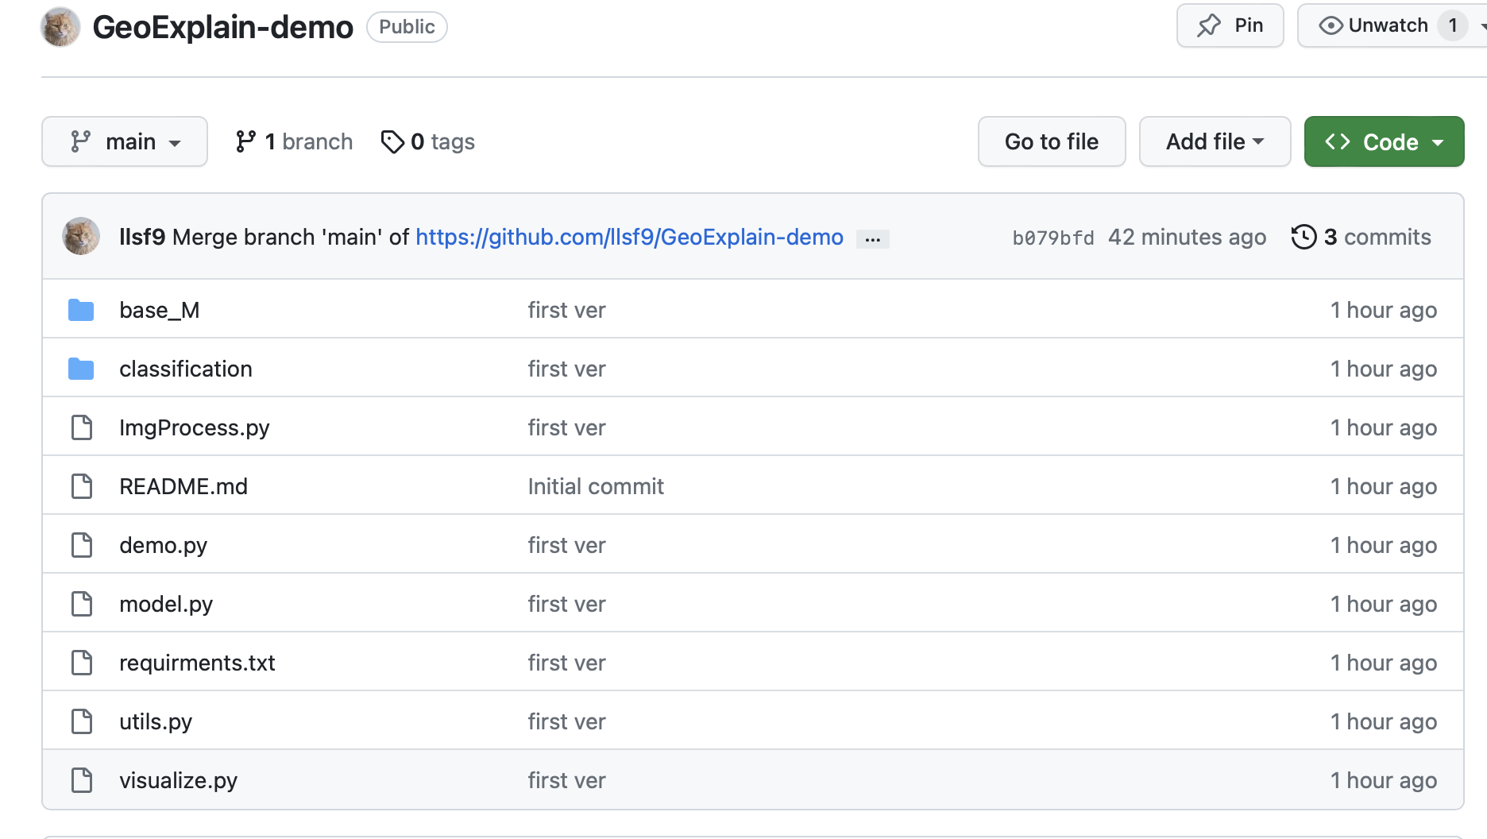Open the first ver commit for classification
This screenshot has width=1487, height=839.
(x=566, y=369)
